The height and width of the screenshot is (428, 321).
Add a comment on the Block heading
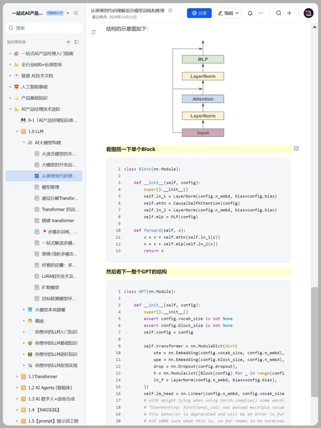point(296,149)
